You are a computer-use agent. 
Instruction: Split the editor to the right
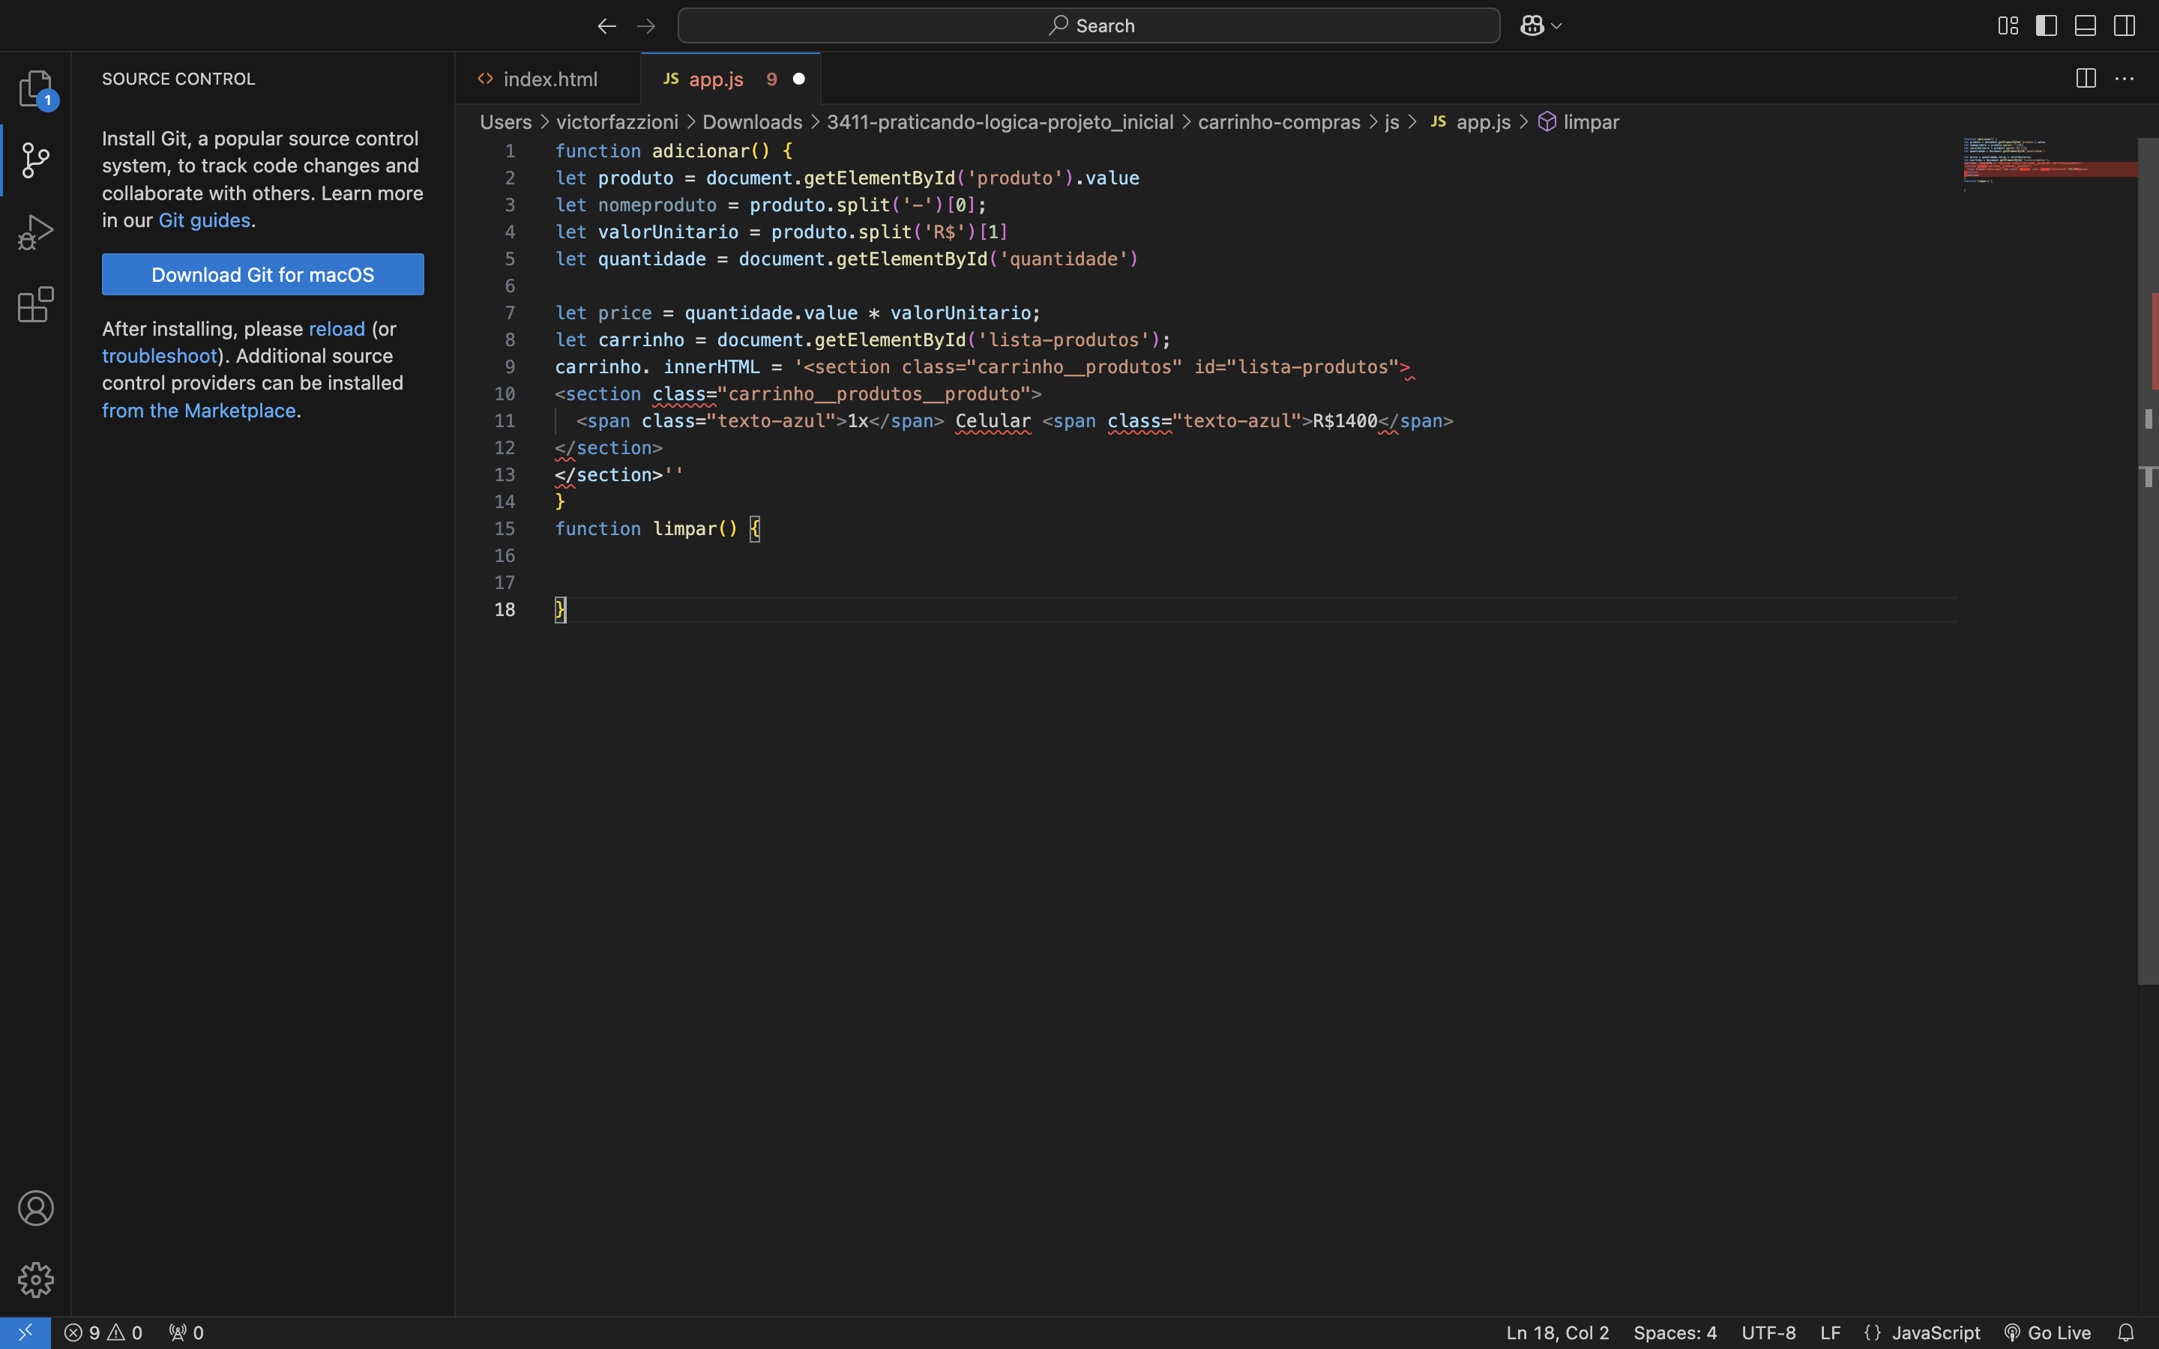(x=2086, y=79)
